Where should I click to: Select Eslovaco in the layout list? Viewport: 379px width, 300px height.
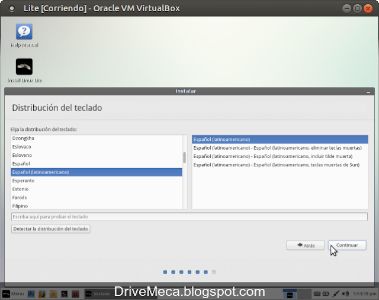click(97, 147)
